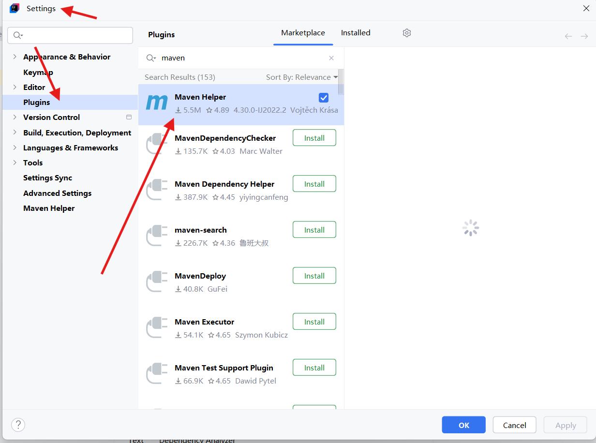Select Keymap in settings tree
Image resolution: width=596 pixels, height=443 pixels.
pos(38,72)
